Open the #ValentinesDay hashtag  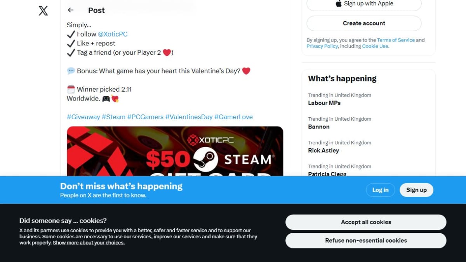tap(189, 117)
